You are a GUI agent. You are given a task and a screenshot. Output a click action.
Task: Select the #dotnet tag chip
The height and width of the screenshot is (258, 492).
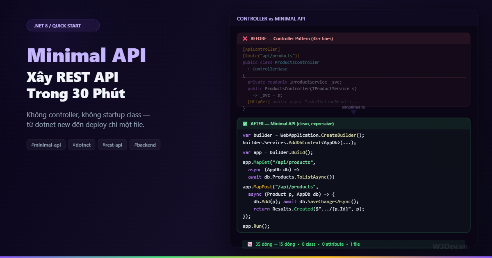(x=82, y=145)
